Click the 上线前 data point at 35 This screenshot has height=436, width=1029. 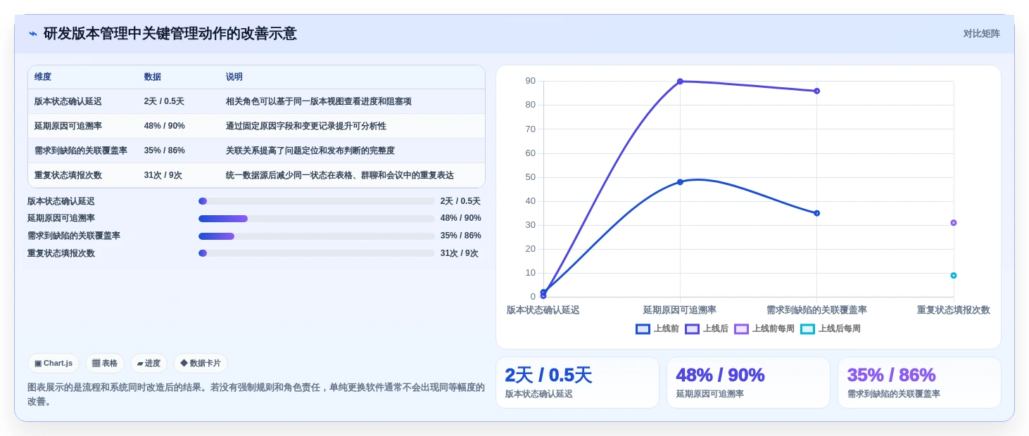point(816,213)
